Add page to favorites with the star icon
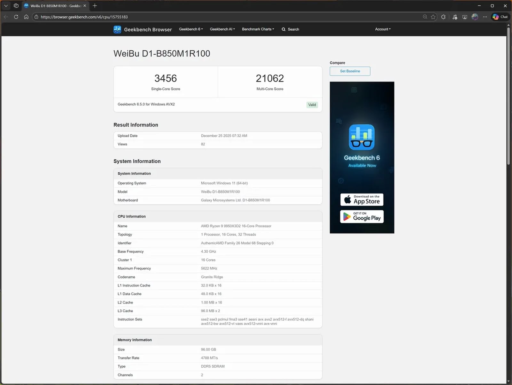Viewport: 512px width, 385px height. (x=433, y=17)
